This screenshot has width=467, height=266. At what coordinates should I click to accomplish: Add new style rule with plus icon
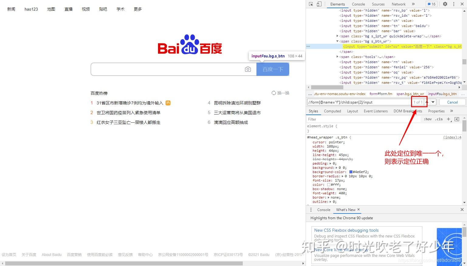(x=449, y=119)
